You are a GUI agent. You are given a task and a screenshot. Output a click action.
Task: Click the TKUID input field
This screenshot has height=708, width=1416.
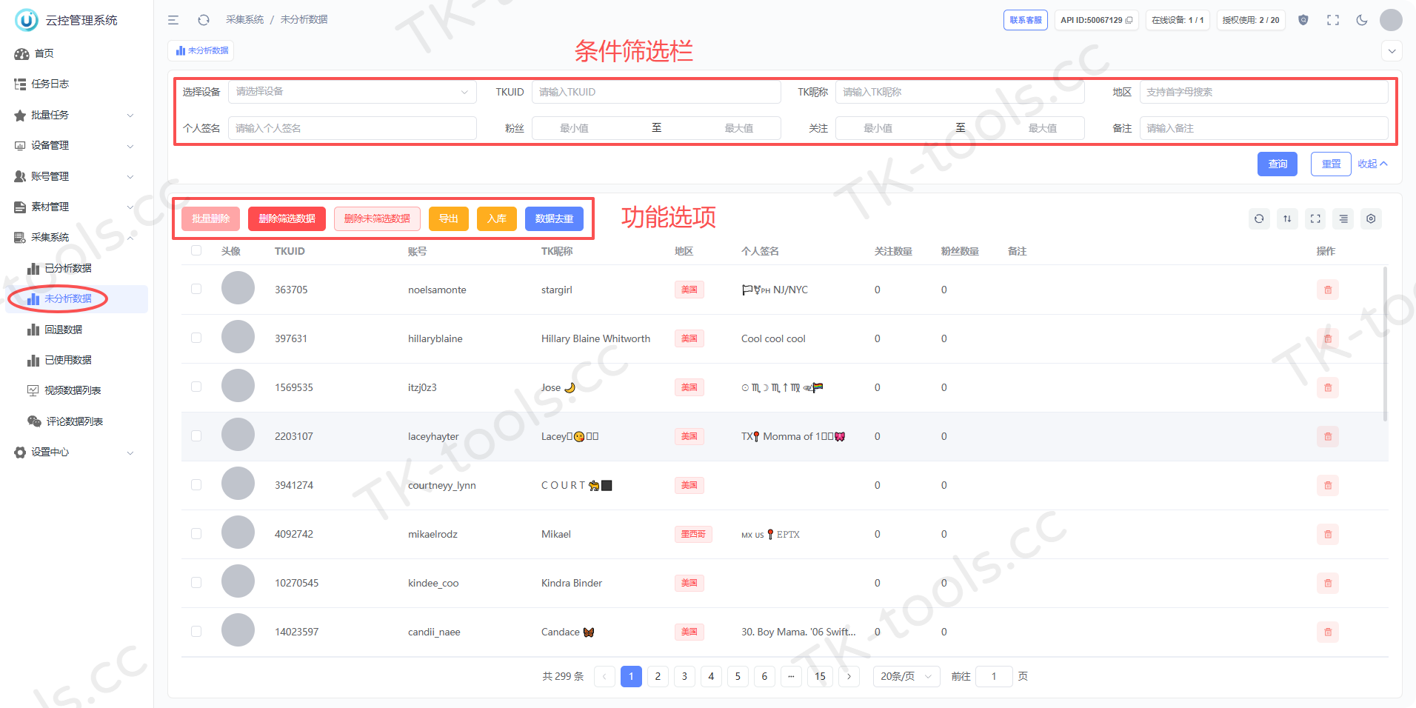656,92
